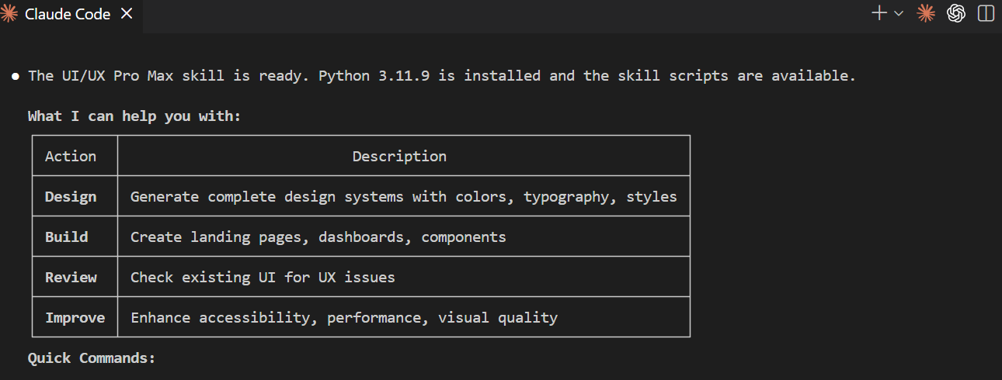Open Claude from the top-right orange icon
The width and height of the screenshot is (1002, 380).
tap(925, 13)
